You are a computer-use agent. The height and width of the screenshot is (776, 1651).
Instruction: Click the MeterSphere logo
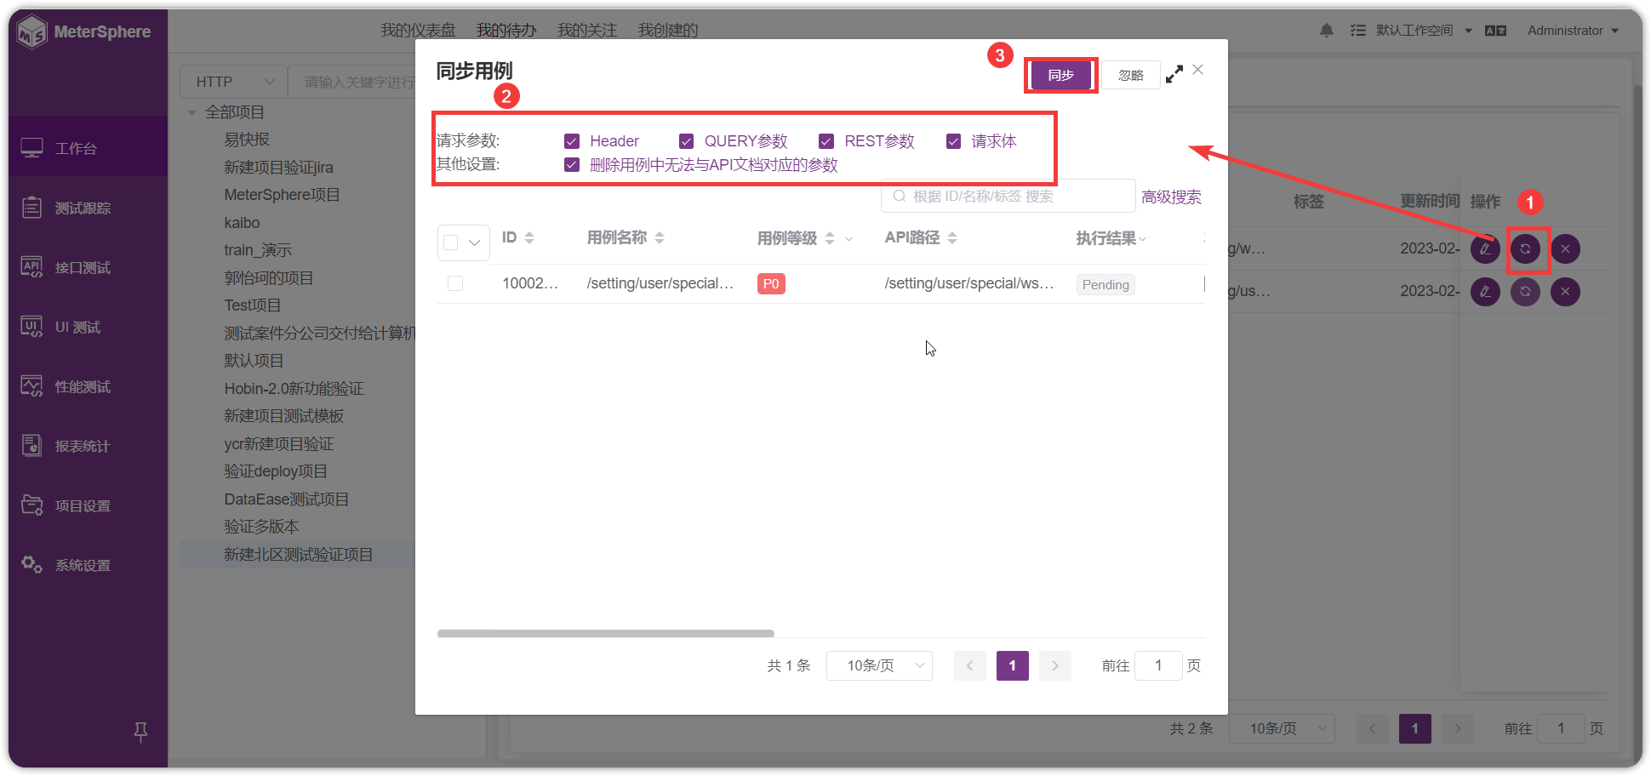(x=83, y=31)
